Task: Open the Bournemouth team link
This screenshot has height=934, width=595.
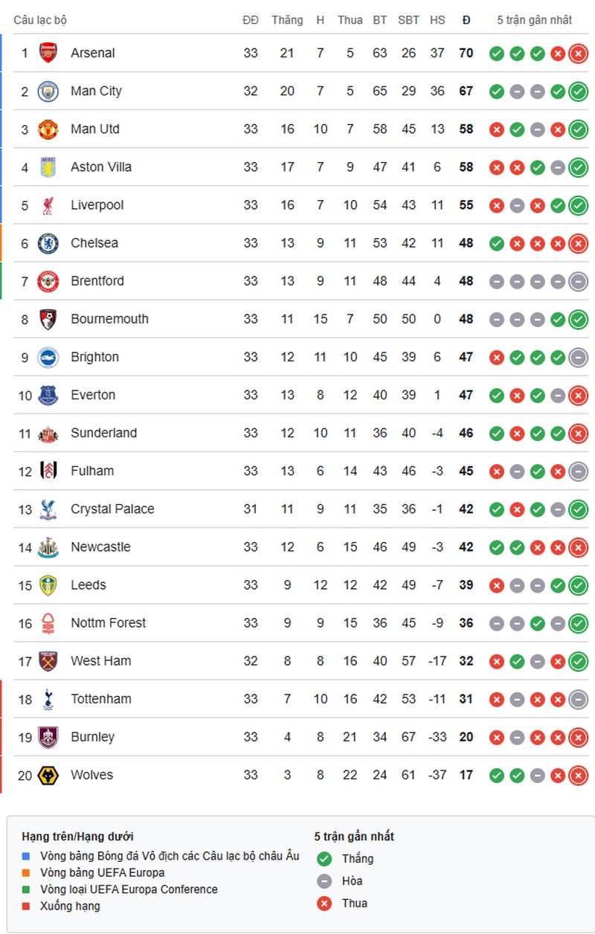Action: [x=109, y=319]
